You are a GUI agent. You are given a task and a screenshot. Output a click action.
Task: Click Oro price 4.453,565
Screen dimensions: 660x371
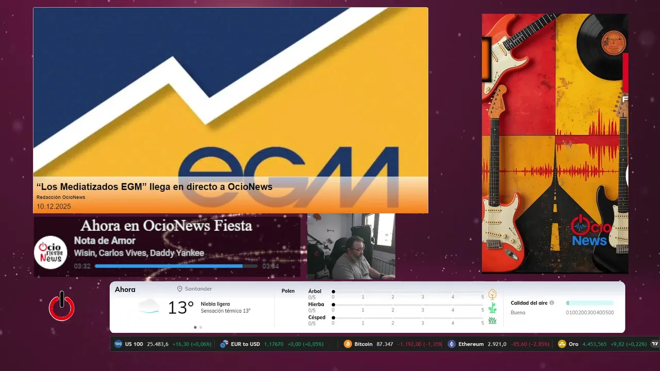pyautogui.click(x=595, y=344)
